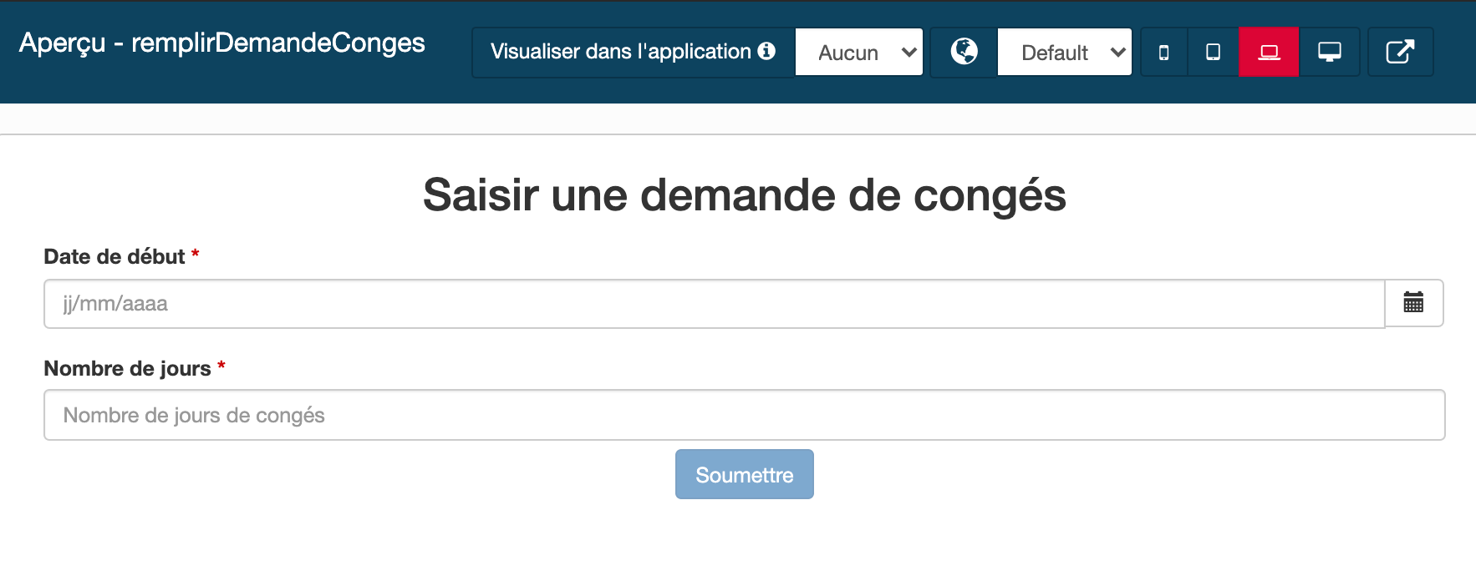Image resolution: width=1476 pixels, height=586 pixels.
Task: Click the info icon beside Visualiser dans l'application
Action: pos(766,52)
